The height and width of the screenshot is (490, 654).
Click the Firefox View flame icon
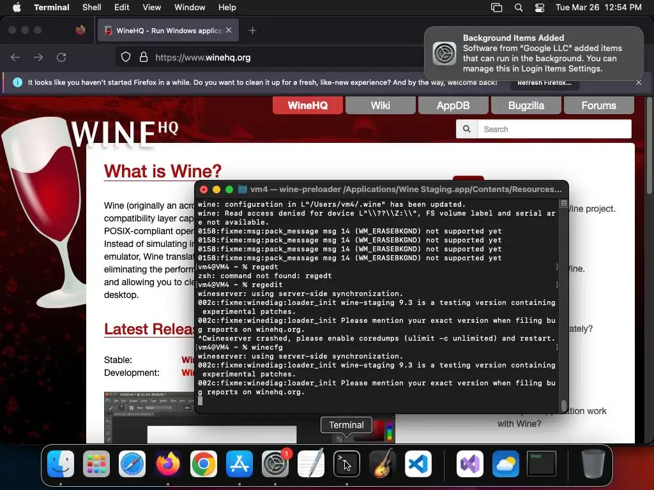(x=80, y=30)
